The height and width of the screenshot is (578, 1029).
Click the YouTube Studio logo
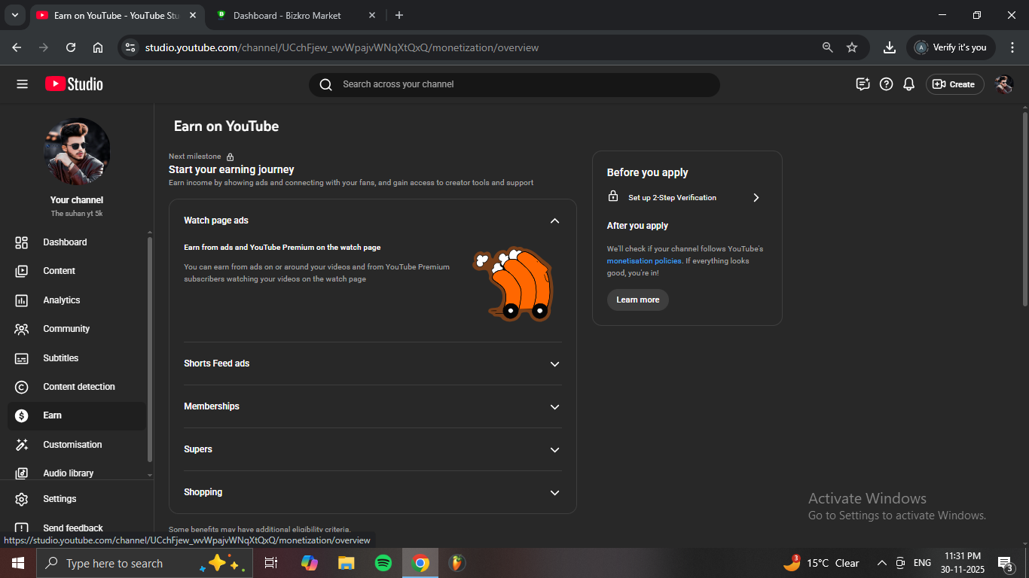pos(74,84)
